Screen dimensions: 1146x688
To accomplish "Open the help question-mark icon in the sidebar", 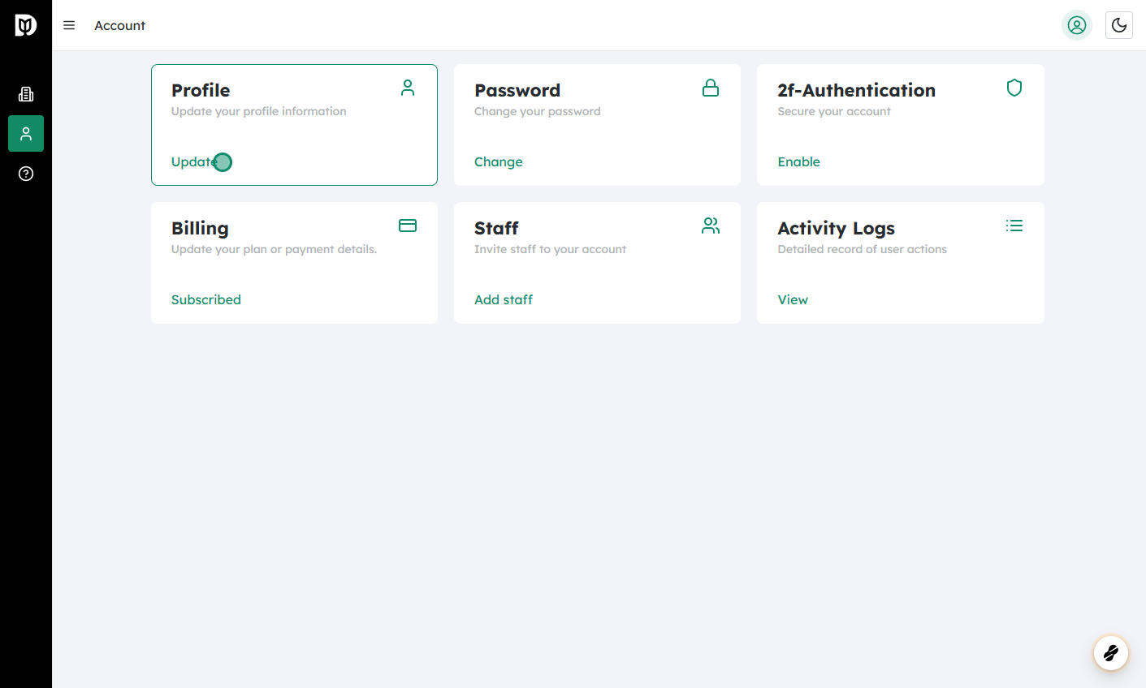I will pyautogui.click(x=25, y=173).
